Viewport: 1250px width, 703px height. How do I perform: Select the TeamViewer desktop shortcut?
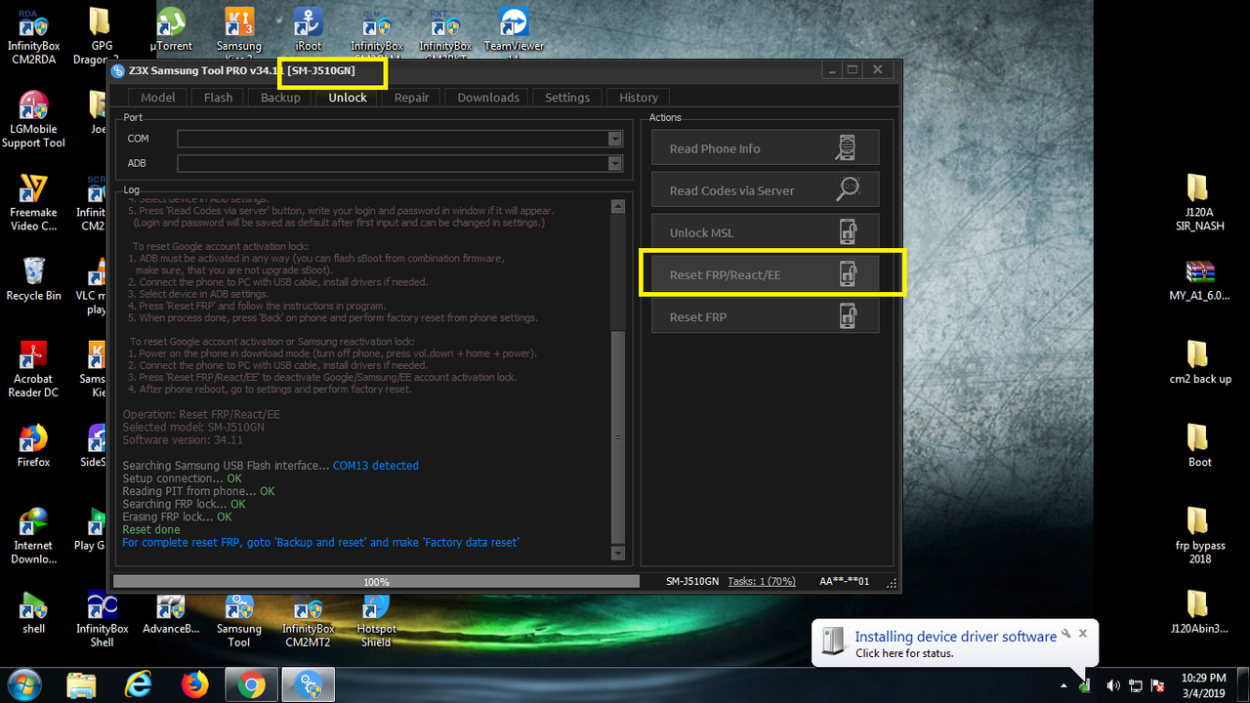(x=514, y=29)
